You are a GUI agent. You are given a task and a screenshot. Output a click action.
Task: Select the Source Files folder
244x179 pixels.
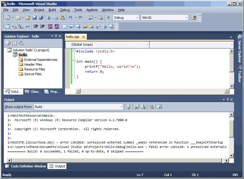point(33,74)
